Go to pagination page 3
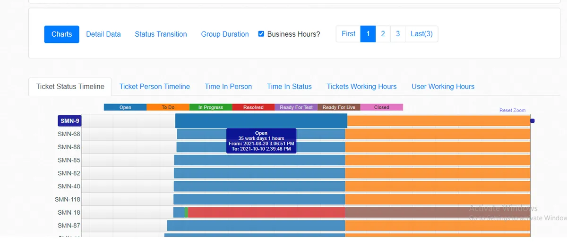The image size is (567, 242). 398,34
